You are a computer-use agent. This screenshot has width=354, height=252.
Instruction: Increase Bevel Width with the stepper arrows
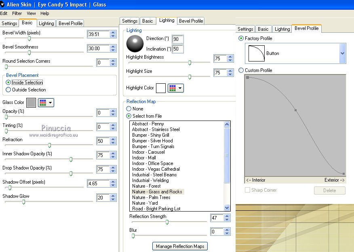click(113, 32)
